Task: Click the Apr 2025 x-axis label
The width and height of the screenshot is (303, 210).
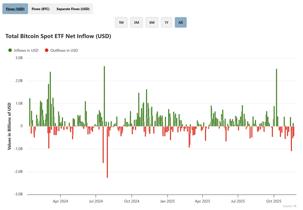Action: tap(203, 201)
